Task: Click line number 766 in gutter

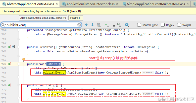Action: (x=4, y=72)
